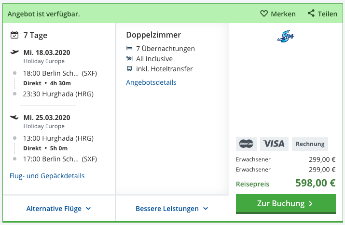Open Flug- und Gepäckdetails link
Viewport: 345px width, 225px height.
[x=47, y=176]
